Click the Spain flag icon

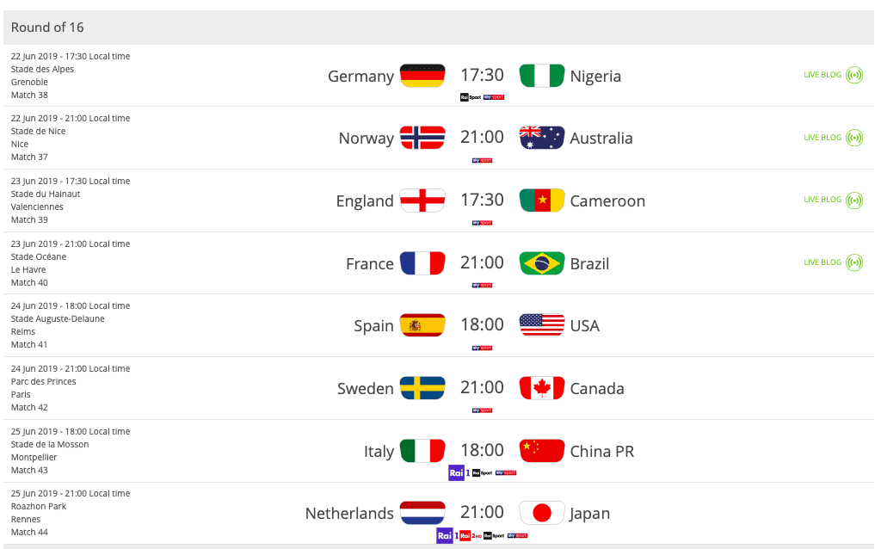pos(422,325)
